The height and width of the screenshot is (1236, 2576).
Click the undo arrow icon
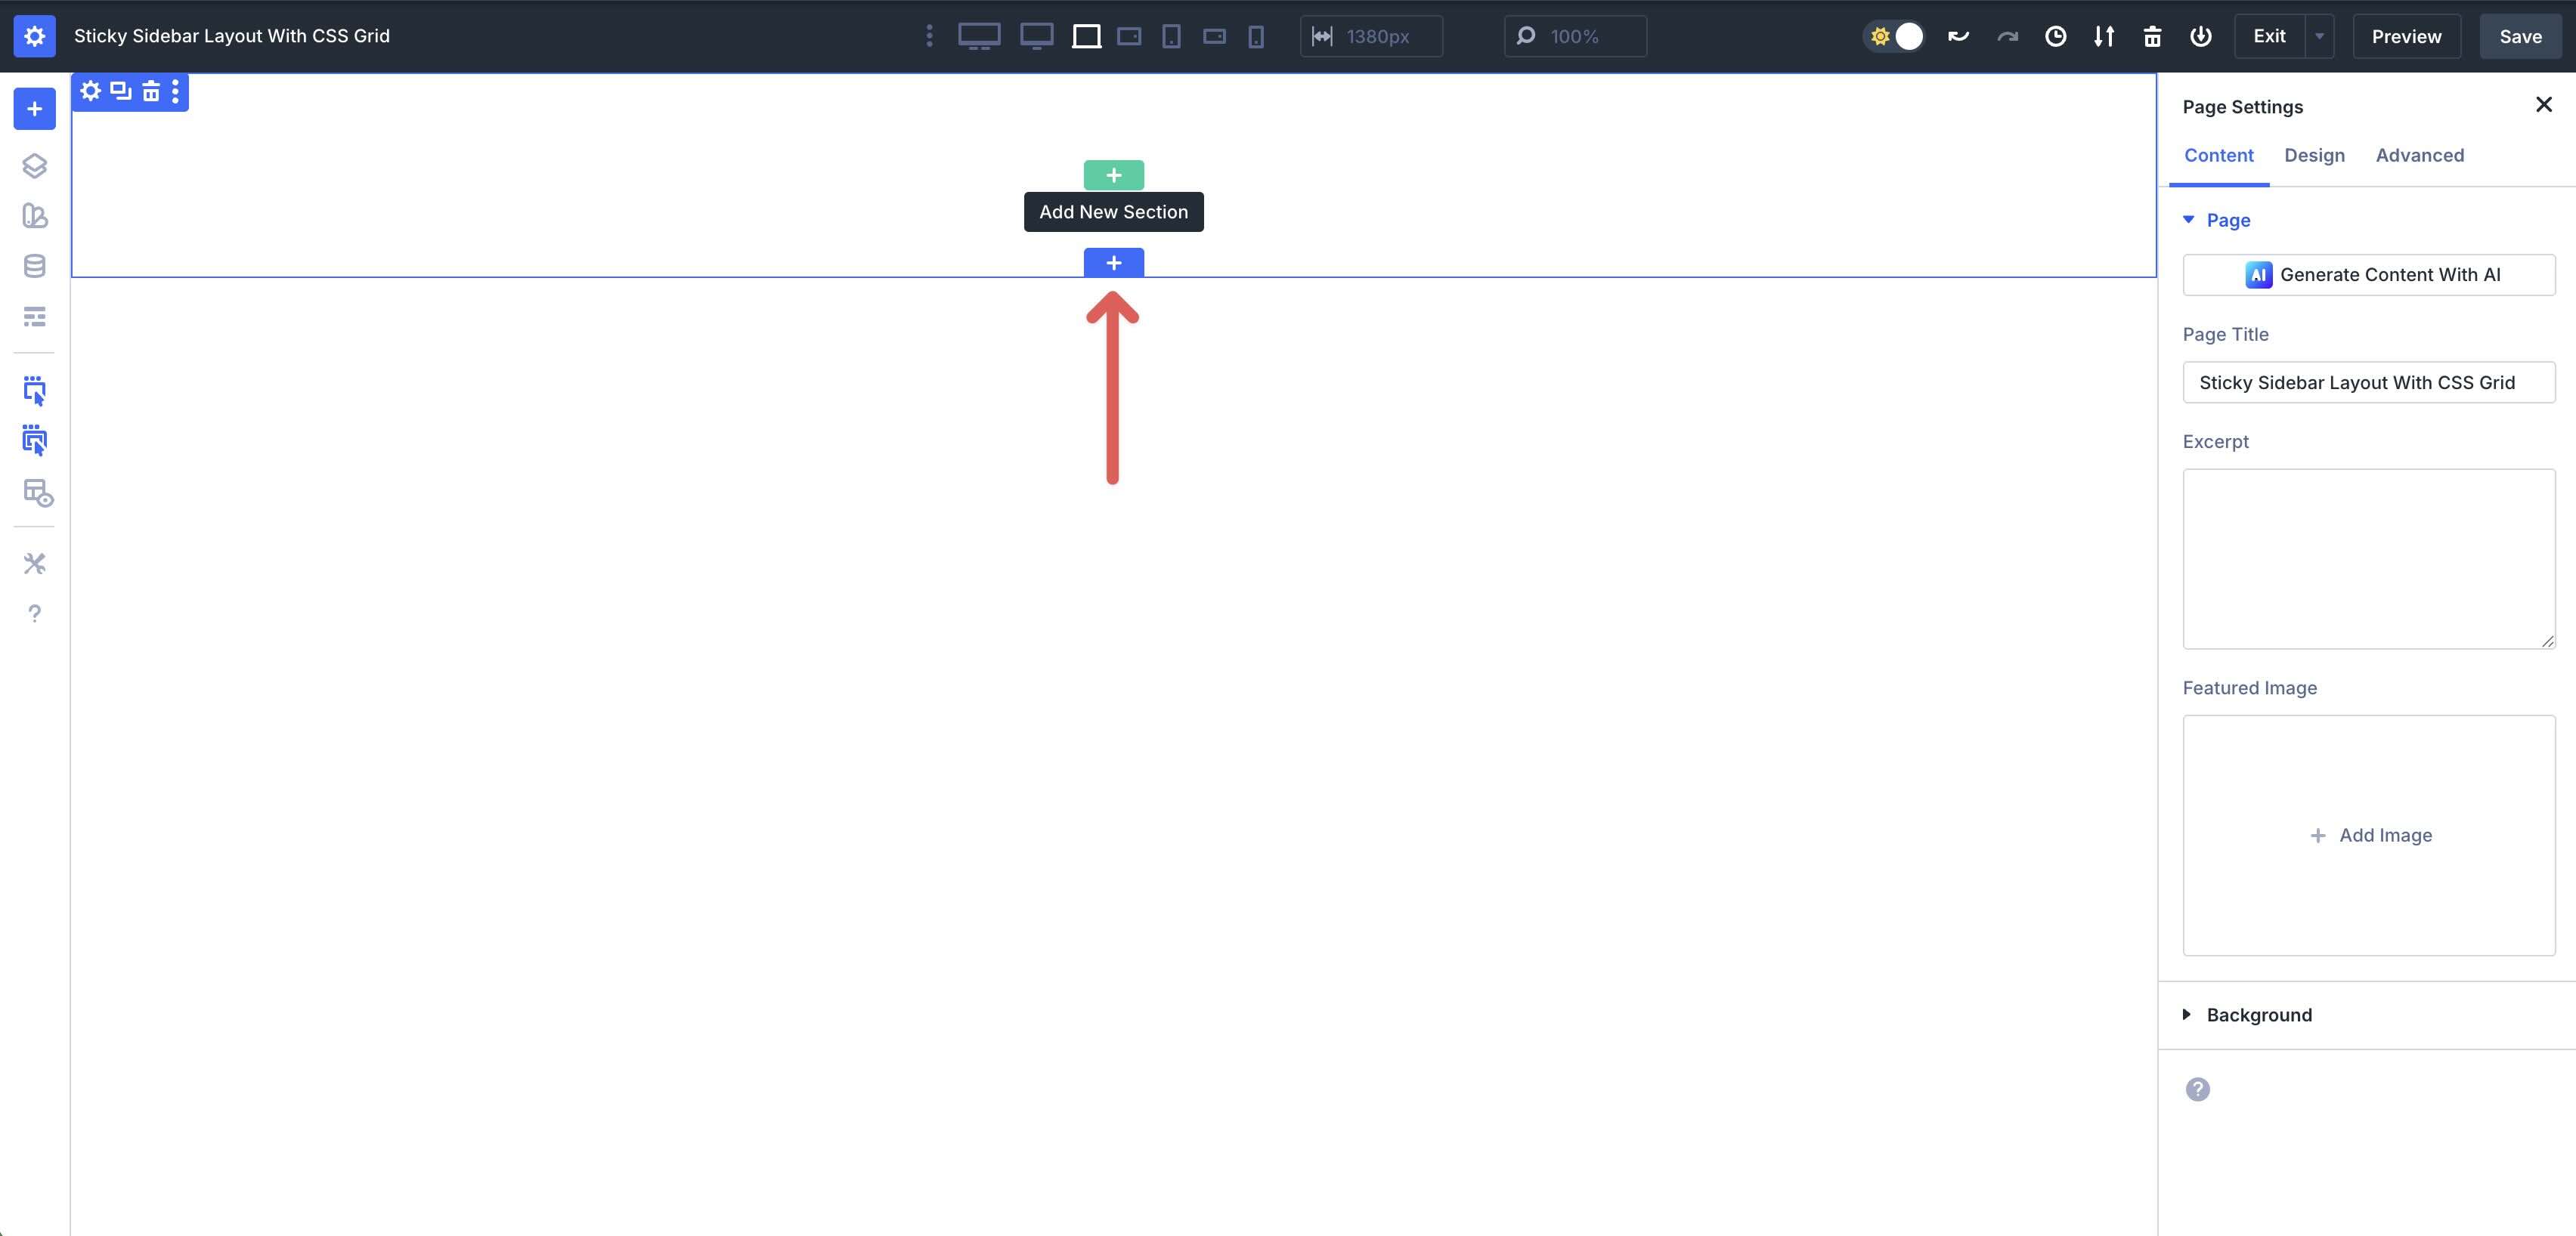click(x=1958, y=36)
